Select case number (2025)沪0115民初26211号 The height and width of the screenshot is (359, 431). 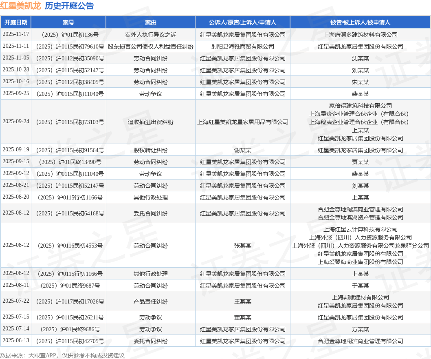coord(68,317)
